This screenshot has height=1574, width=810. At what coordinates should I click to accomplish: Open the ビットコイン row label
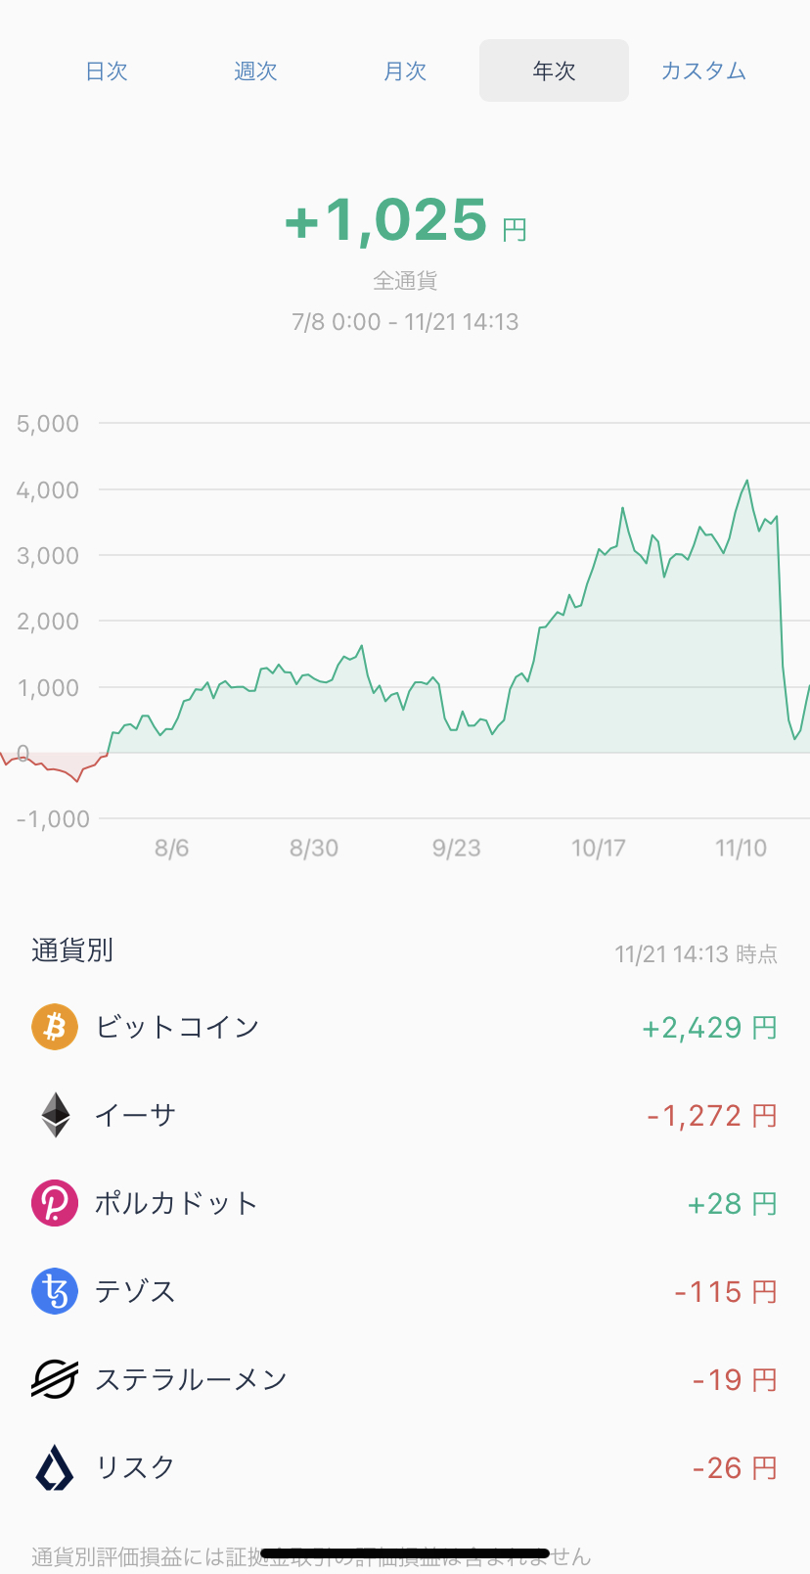point(177,1027)
